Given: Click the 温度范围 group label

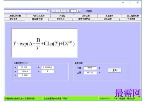Looking at the screenshot, I should click(78, 63).
